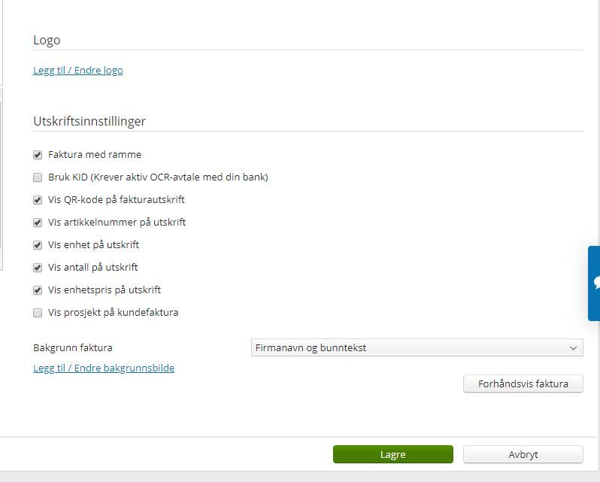Uncheck Vis QR-kode på fakturautskrift
This screenshot has height=482, width=600.
click(38, 200)
